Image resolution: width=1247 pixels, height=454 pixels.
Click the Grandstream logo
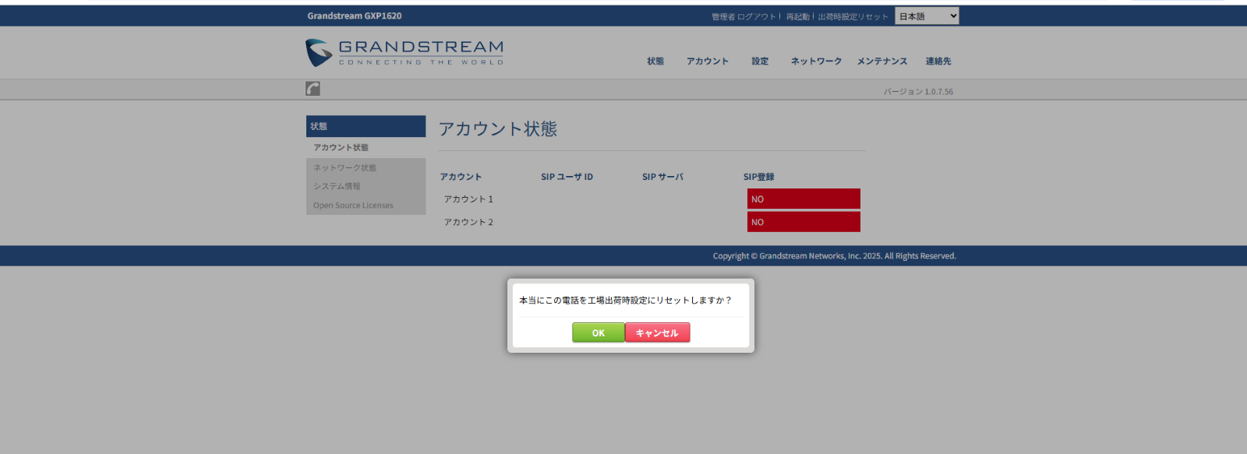(x=404, y=52)
